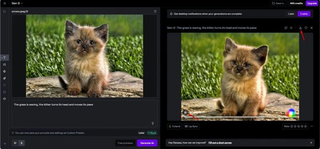Select the text prompt tool in the sidebar

pos(4,58)
